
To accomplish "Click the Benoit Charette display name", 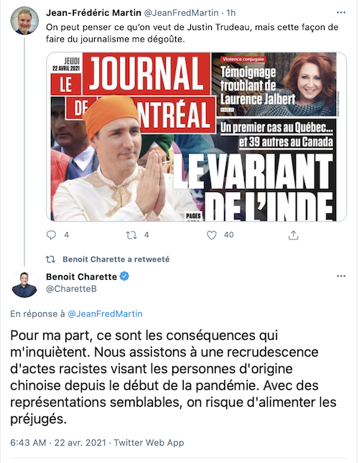I will tap(81, 277).
